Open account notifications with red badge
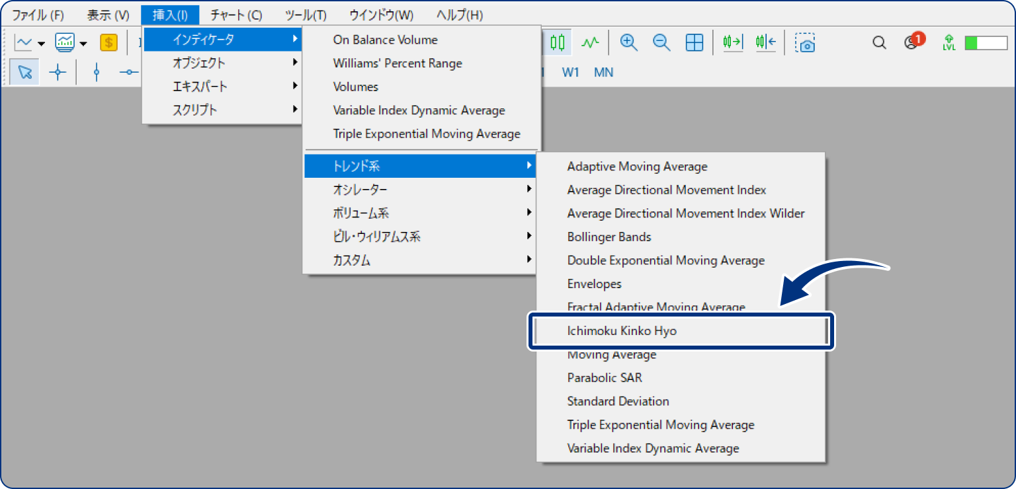 click(911, 42)
